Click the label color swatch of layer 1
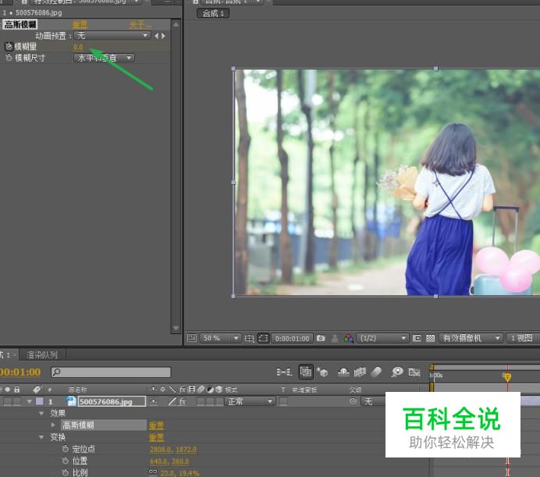 point(40,401)
